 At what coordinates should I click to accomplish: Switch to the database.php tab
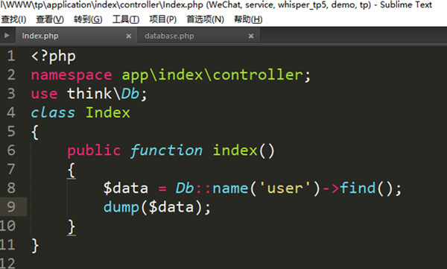point(169,36)
